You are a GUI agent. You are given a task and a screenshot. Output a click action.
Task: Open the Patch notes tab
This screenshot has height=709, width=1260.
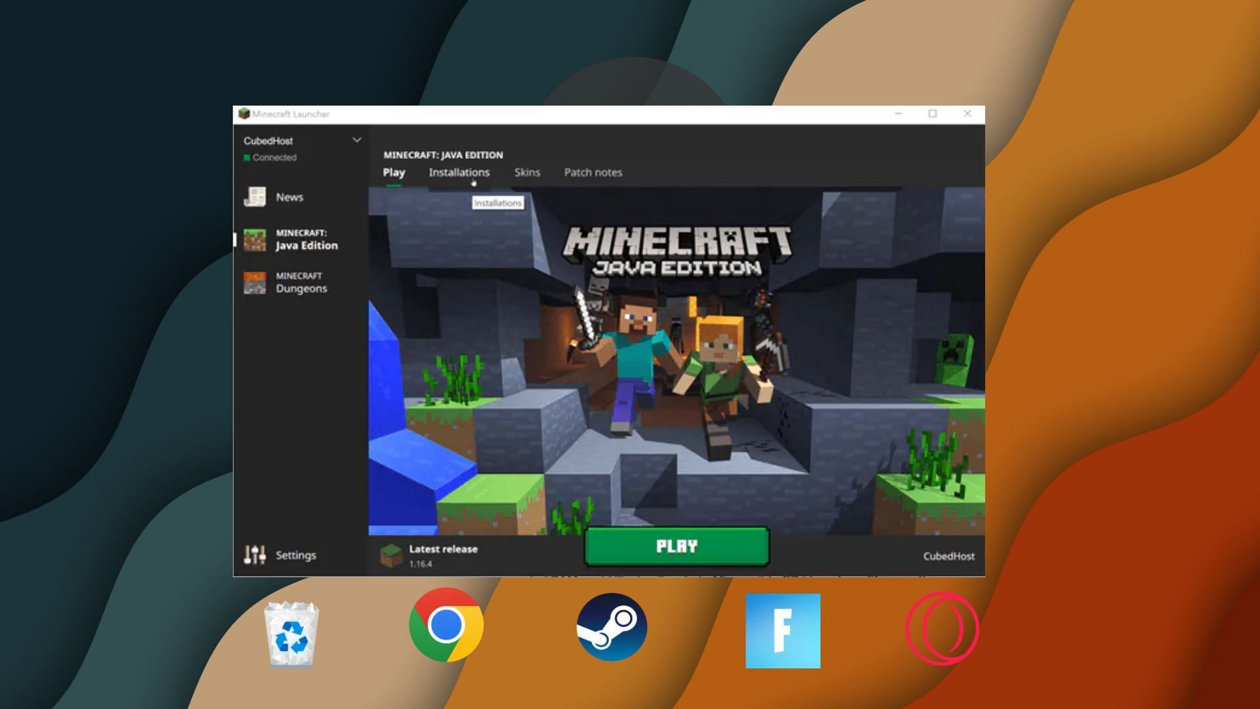593,172
